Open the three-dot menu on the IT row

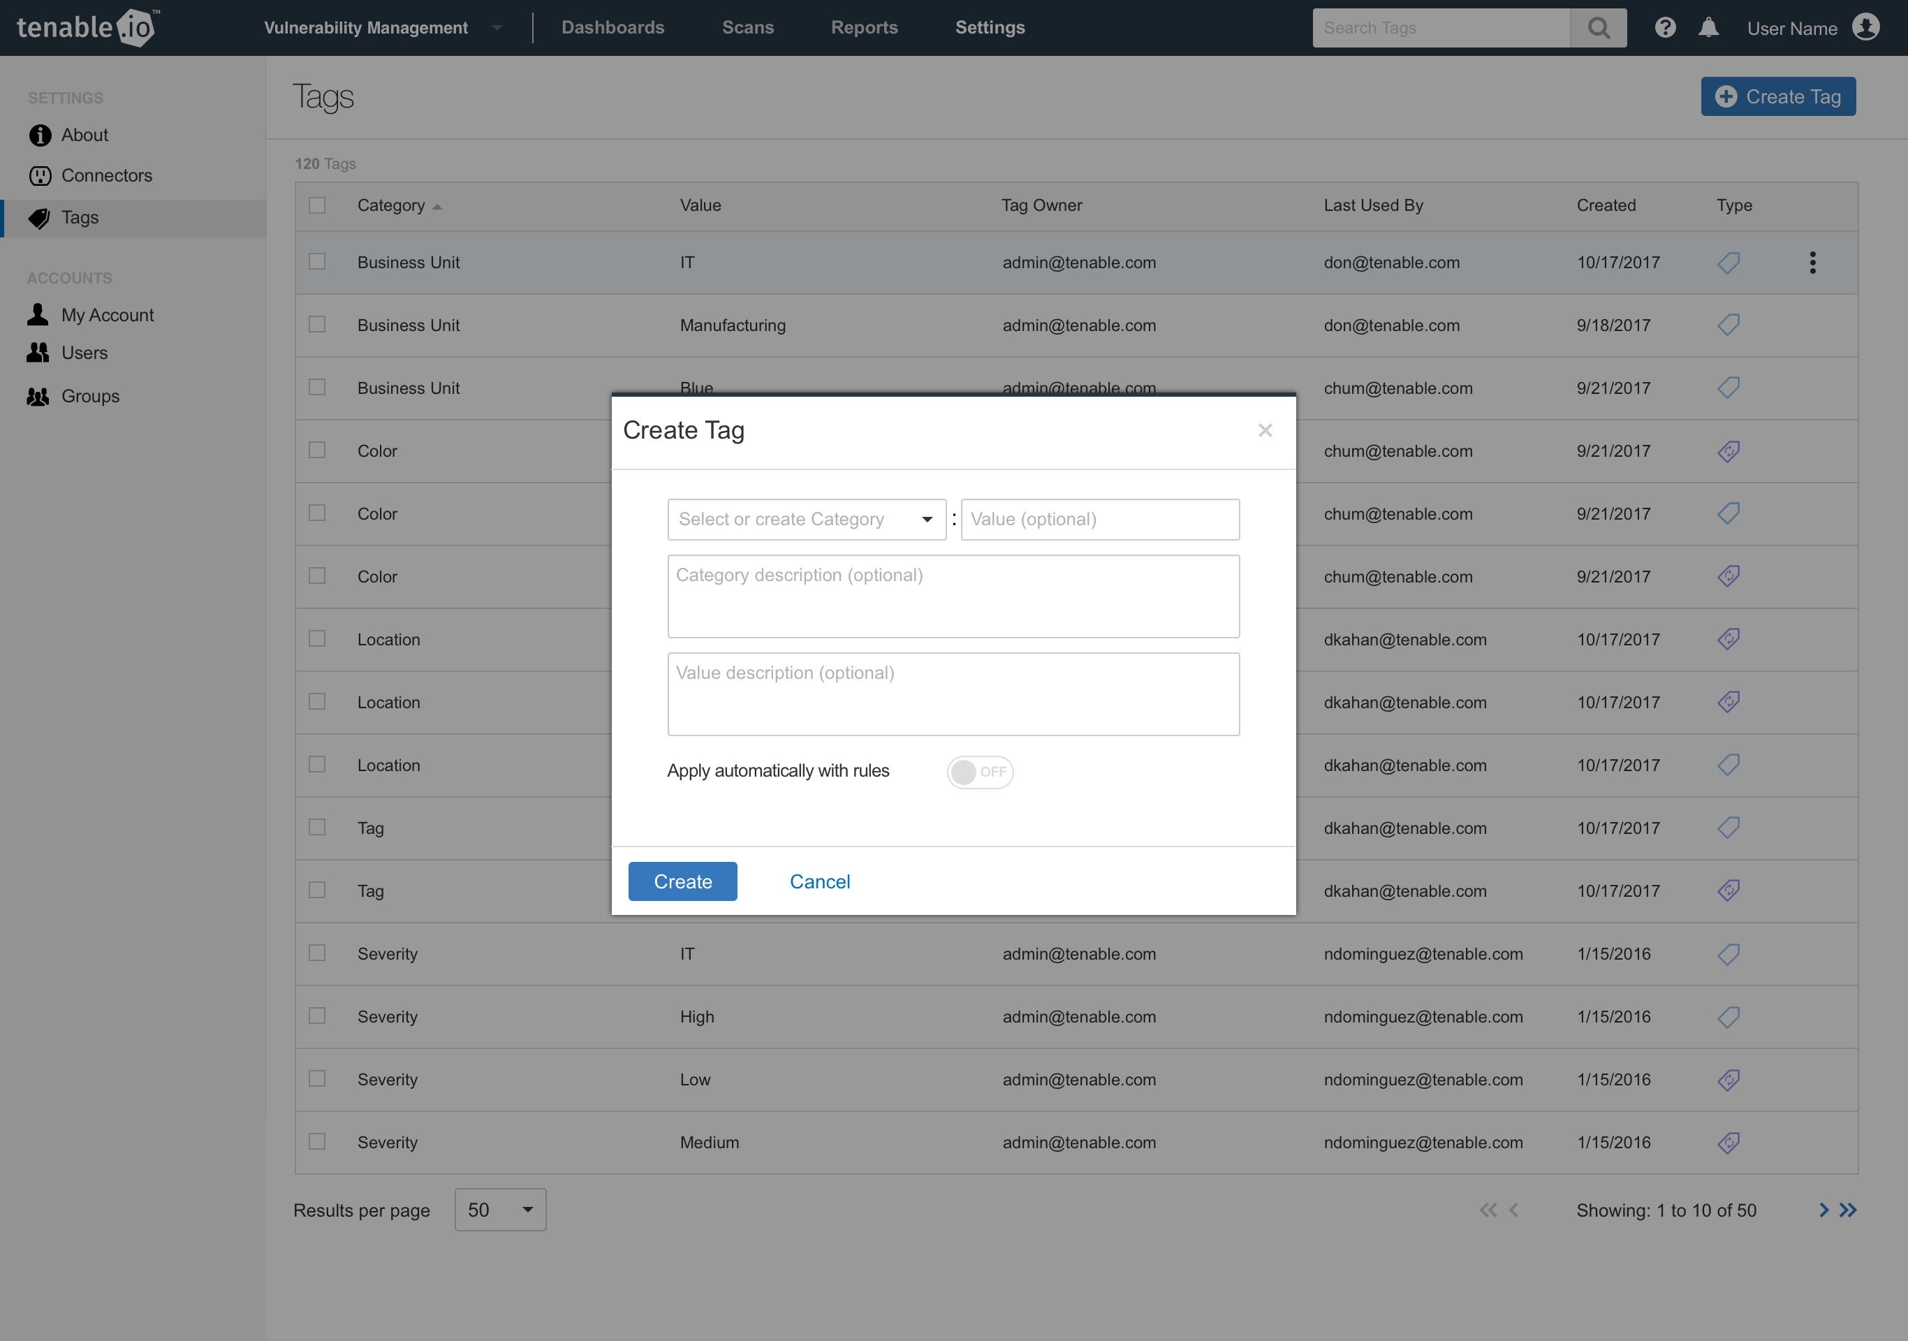[x=1812, y=263]
